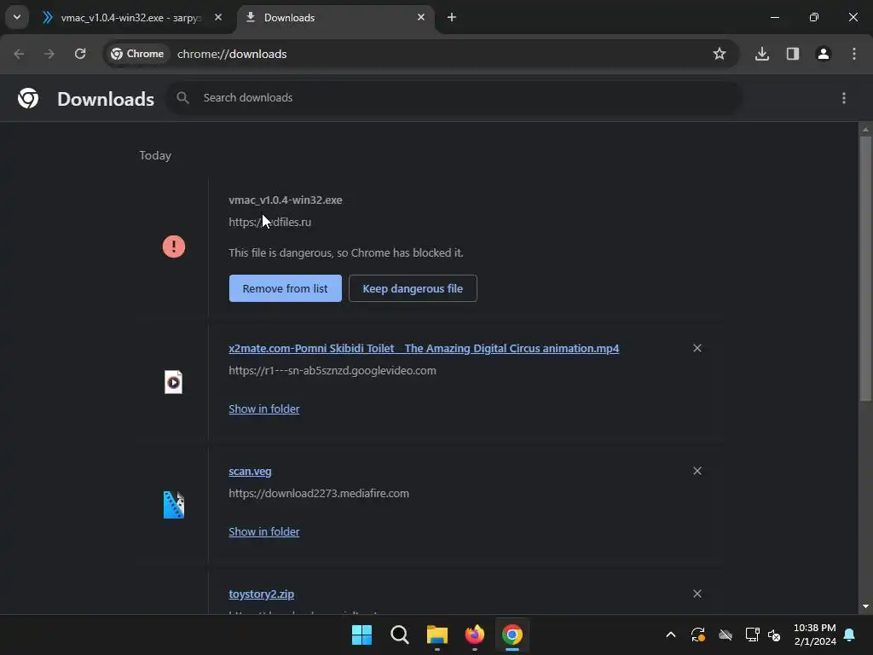This screenshot has height=655, width=873.
Task: Open the toolbar downloads icon
Action: coord(762,54)
